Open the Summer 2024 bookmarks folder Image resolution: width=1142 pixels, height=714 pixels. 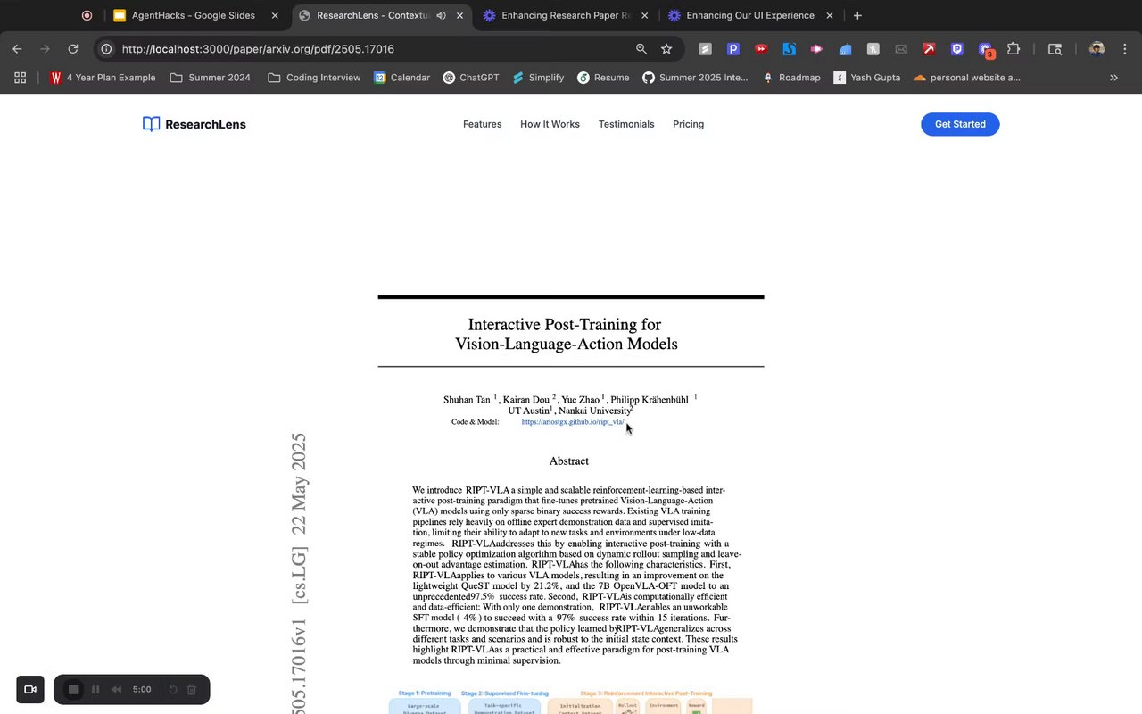[211, 78]
